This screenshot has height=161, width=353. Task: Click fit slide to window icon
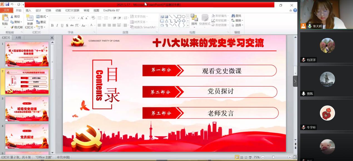tap(295, 157)
